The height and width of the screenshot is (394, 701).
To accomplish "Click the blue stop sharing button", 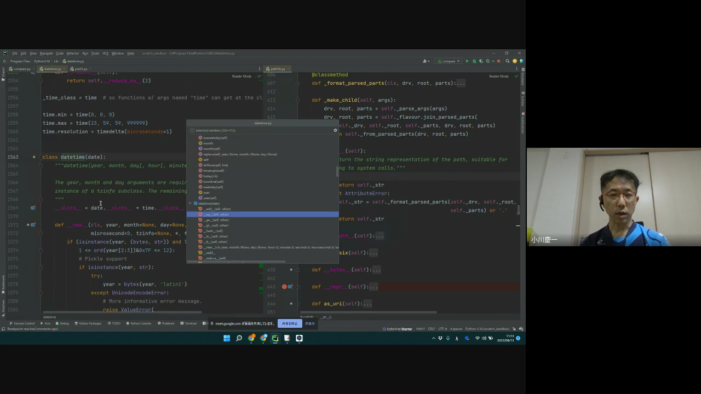I will pyautogui.click(x=289, y=323).
